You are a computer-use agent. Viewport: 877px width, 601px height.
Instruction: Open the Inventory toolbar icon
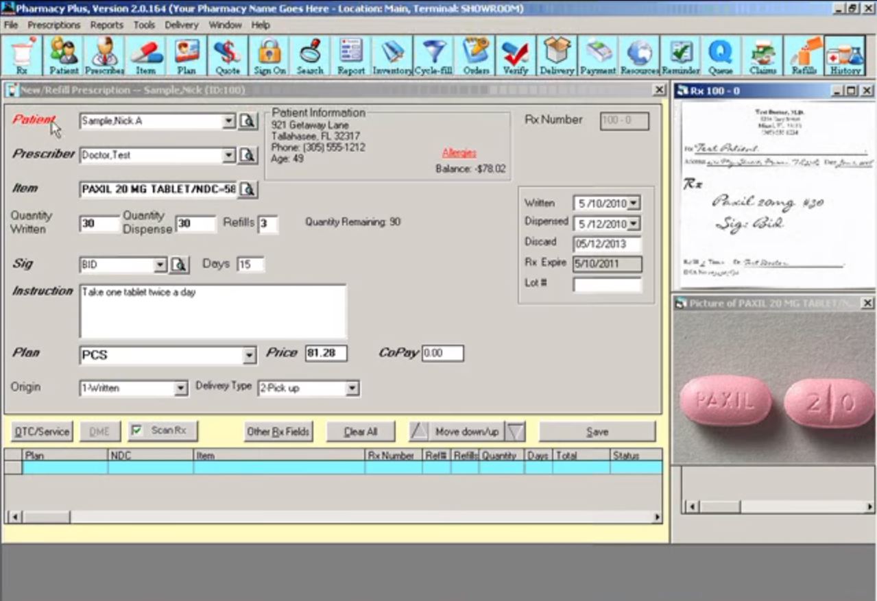[x=392, y=56]
